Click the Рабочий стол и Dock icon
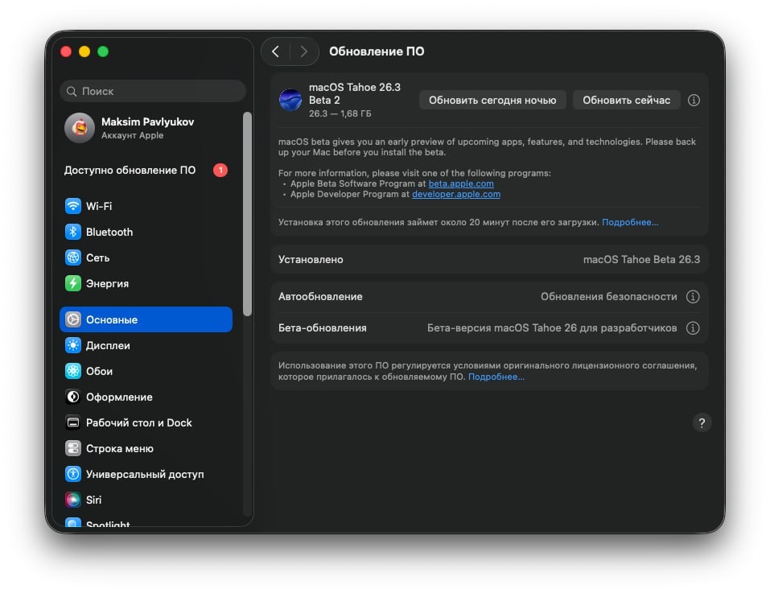The image size is (770, 593). point(73,422)
